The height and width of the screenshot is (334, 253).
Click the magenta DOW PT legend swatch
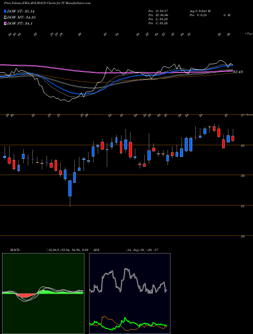pos(5,23)
